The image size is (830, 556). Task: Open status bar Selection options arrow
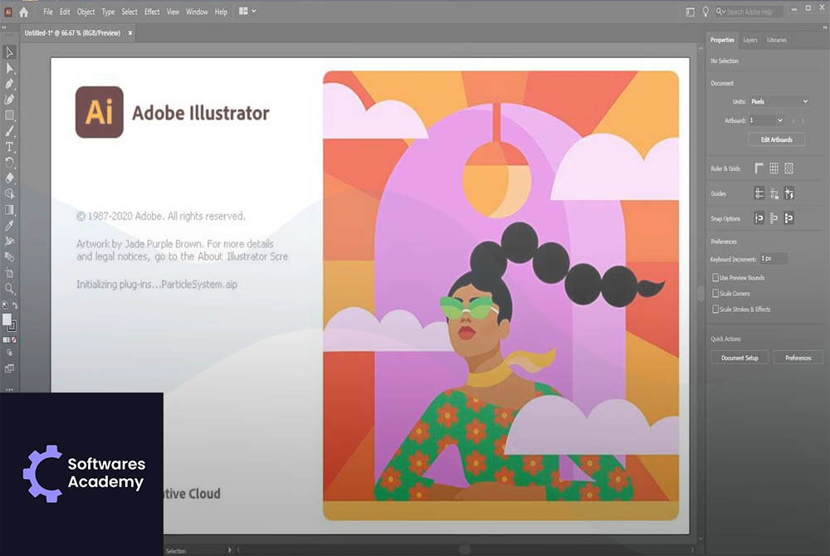[x=230, y=550]
